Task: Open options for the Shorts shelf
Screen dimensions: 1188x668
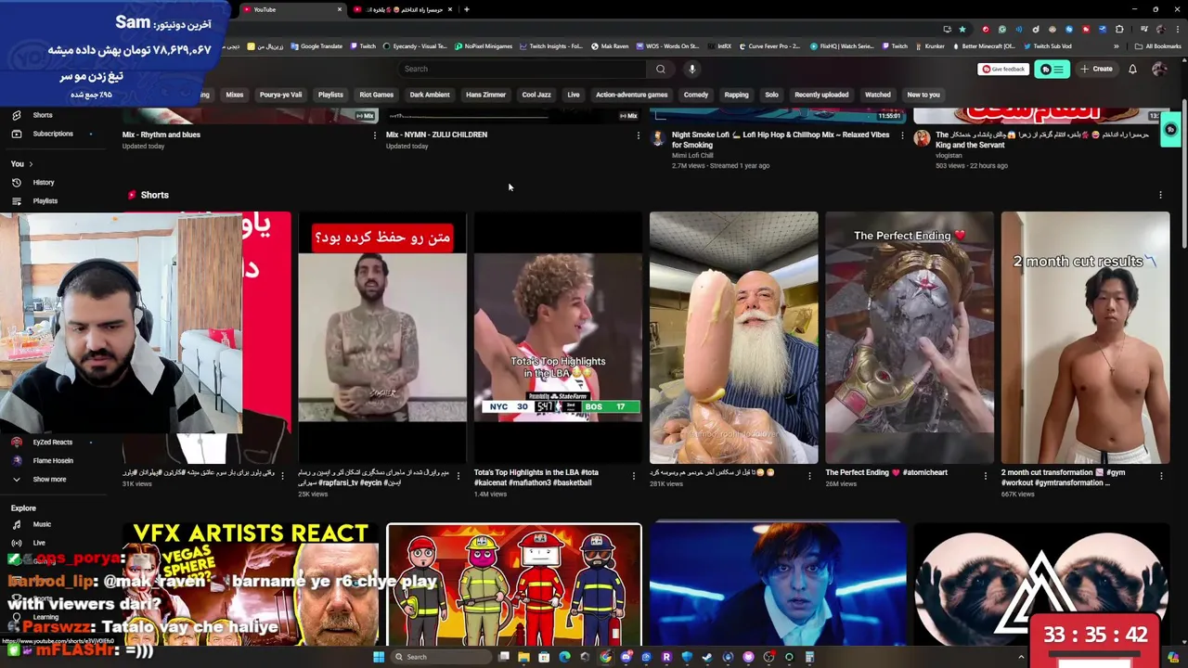Action: click(x=1160, y=195)
